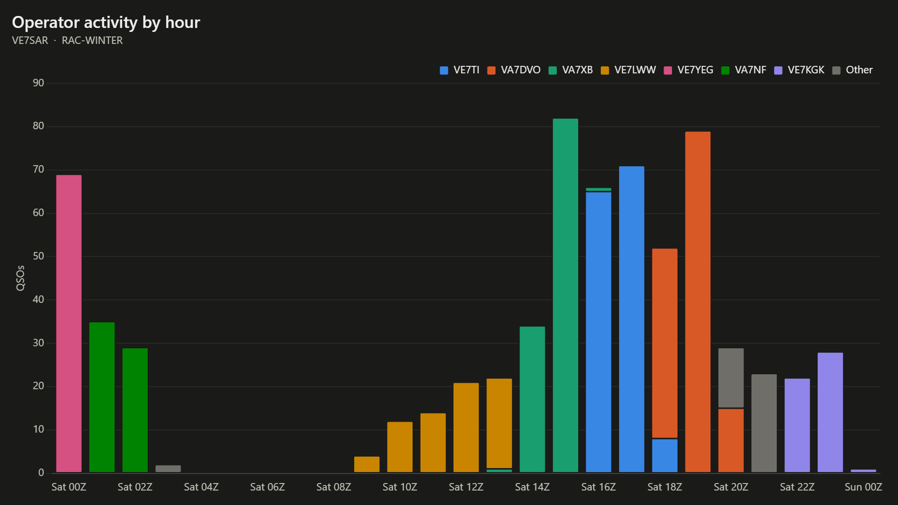The image size is (898, 505).
Task: Click the VA7DVO orange legend swatch
Action: 491,70
